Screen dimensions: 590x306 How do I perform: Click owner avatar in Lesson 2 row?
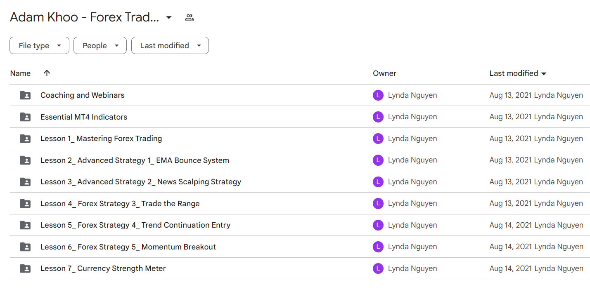pos(378,160)
